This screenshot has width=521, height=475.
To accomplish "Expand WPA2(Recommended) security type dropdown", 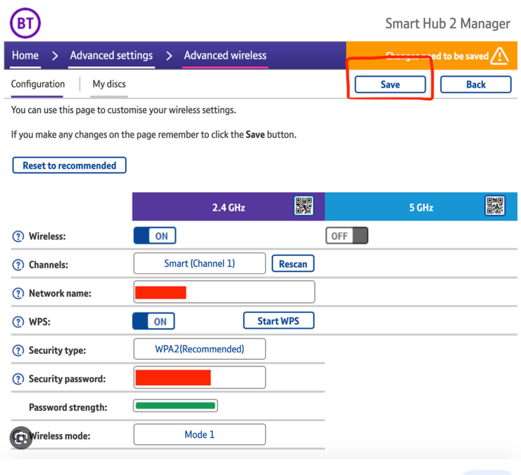I will coord(199,349).
